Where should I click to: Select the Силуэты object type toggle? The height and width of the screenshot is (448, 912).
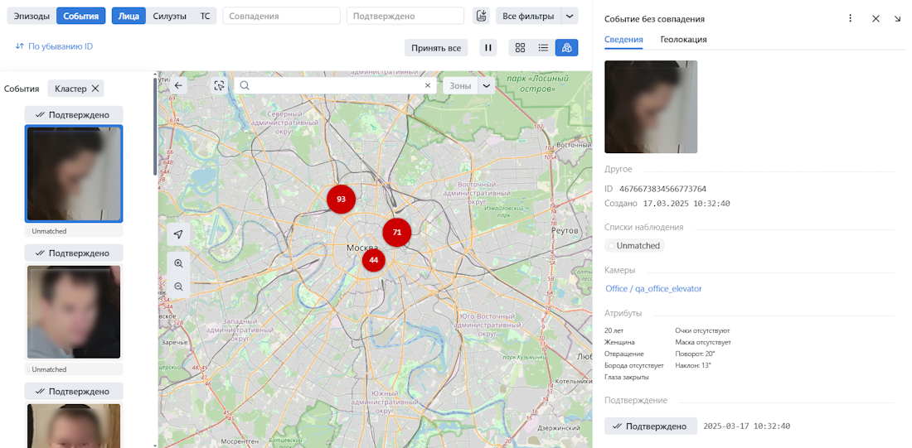coord(169,16)
